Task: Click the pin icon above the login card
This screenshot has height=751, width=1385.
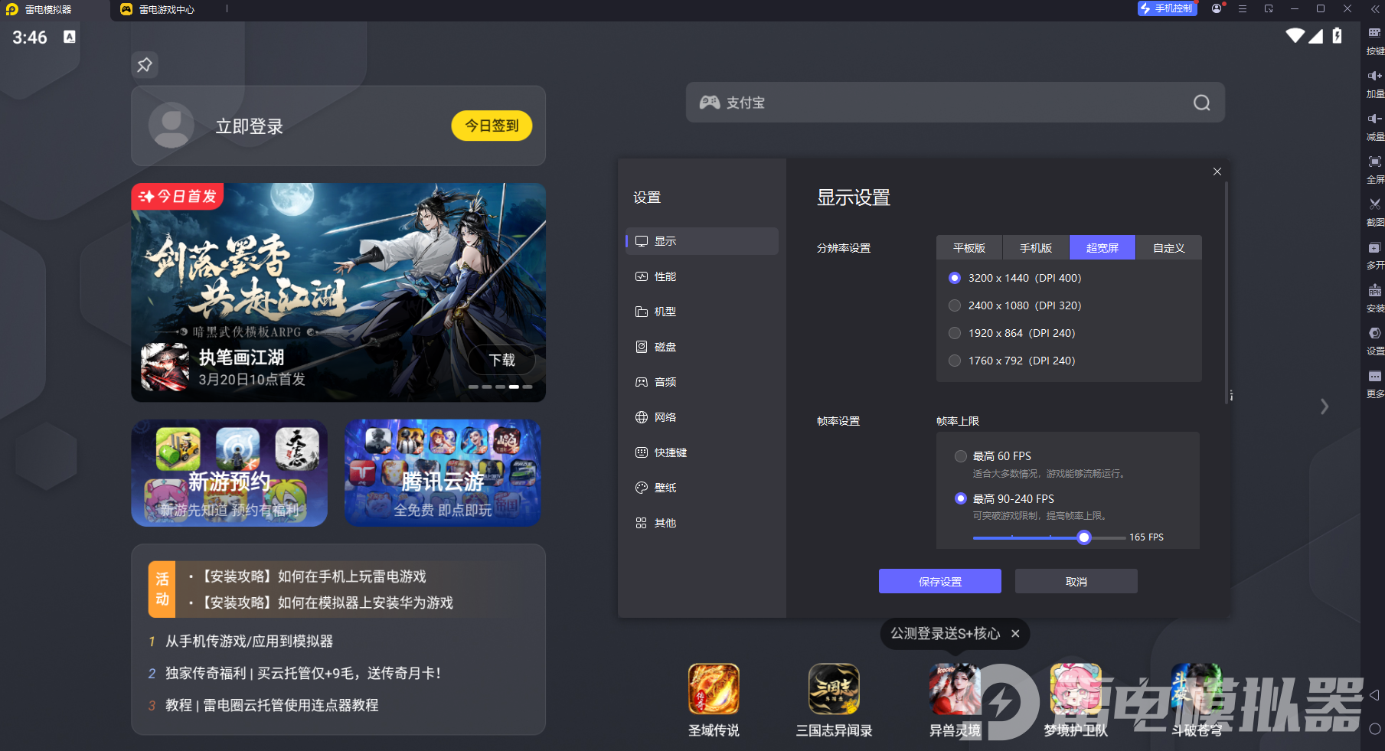Action: click(145, 65)
